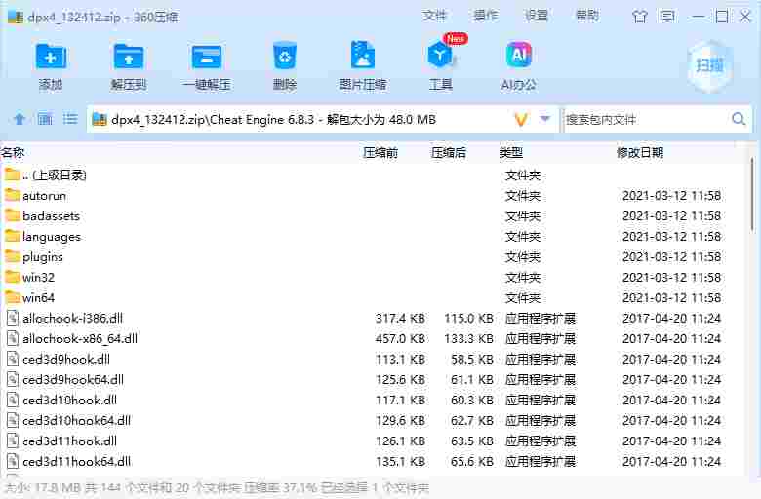Click the vertical scrollbar of the file list

[x=753, y=194]
